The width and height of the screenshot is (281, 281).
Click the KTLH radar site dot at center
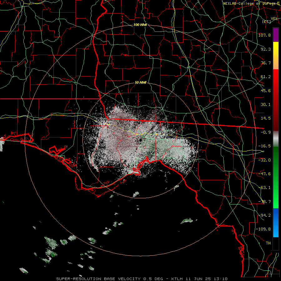(140, 140)
